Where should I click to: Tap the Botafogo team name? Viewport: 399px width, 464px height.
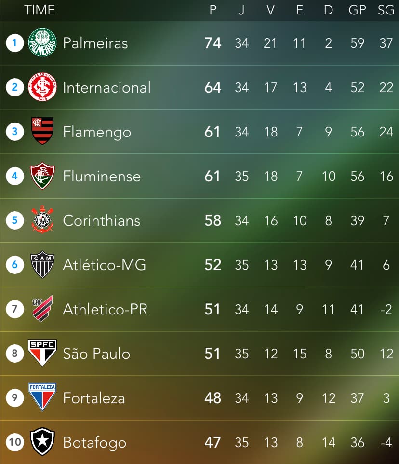[94, 443]
